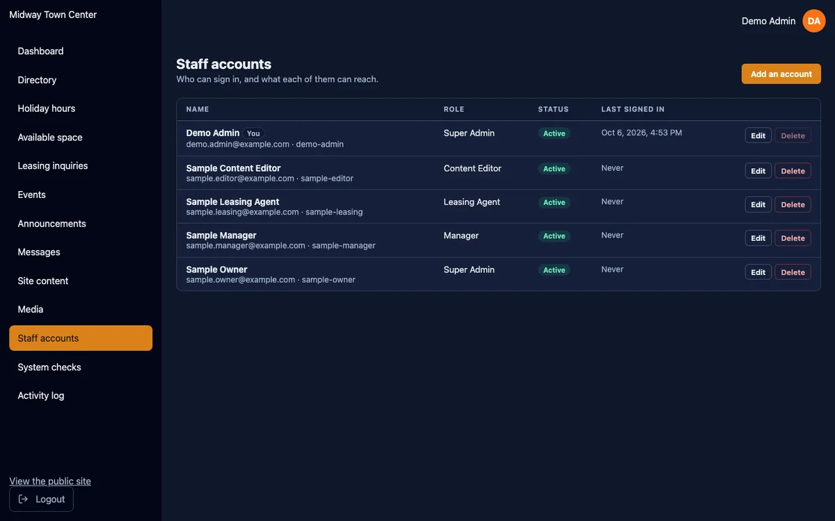Click Oct 6, 2026, 4:53 PM timestamp
This screenshot has height=521, width=835.
click(x=642, y=133)
